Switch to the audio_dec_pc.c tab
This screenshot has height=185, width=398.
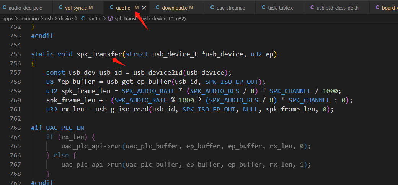[25, 8]
